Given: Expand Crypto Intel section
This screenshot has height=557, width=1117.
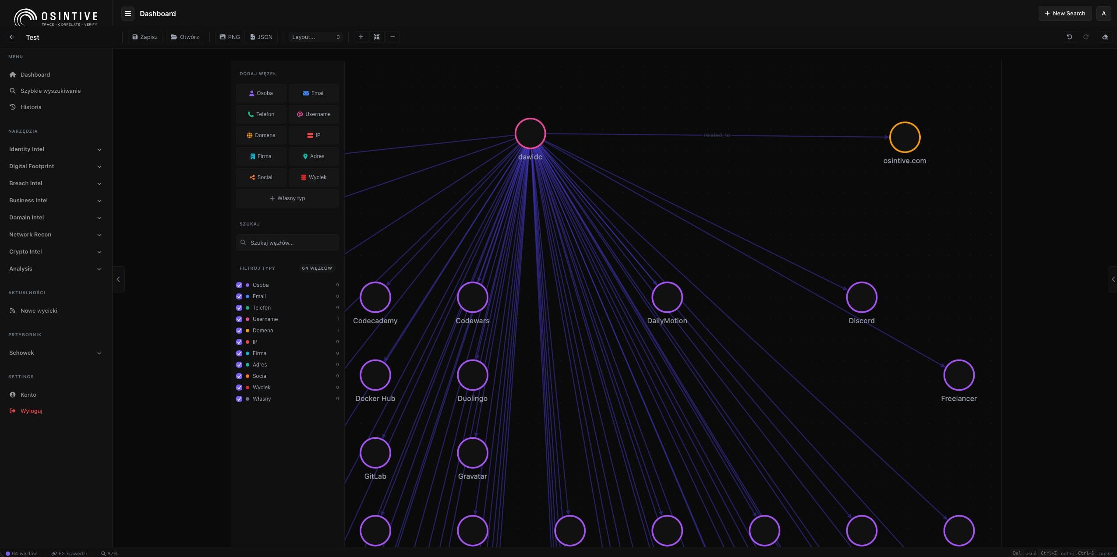Looking at the screenshot, I should point(55,252).
